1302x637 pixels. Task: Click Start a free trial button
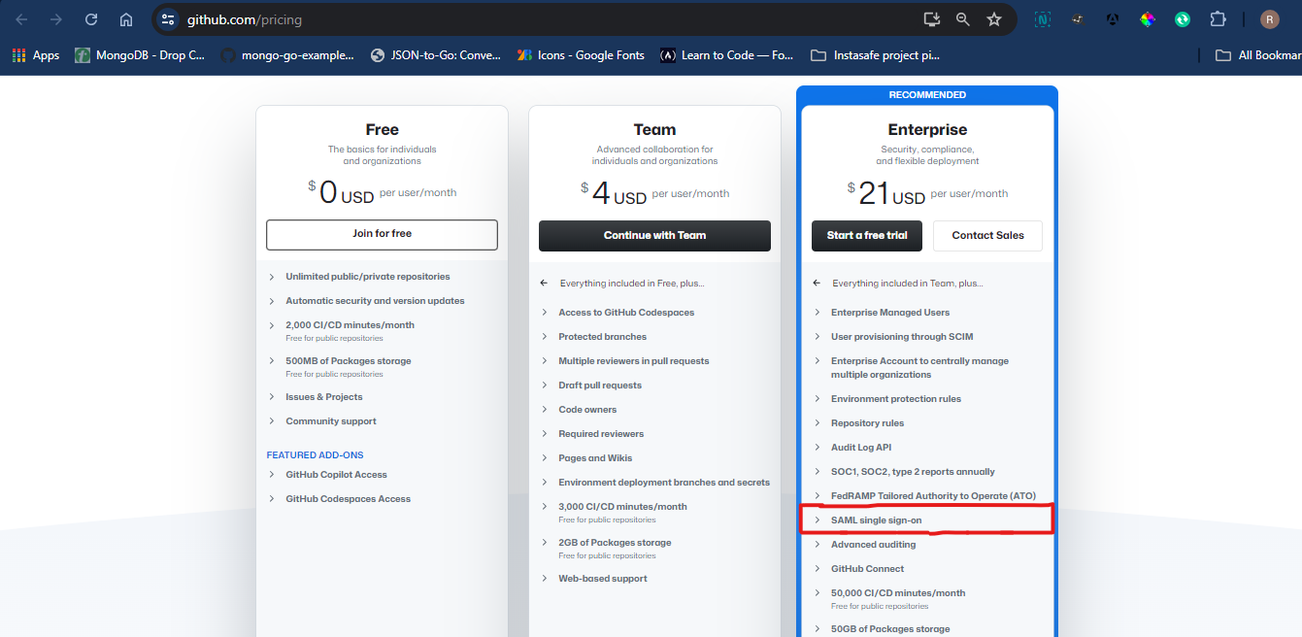click(867, 236)
